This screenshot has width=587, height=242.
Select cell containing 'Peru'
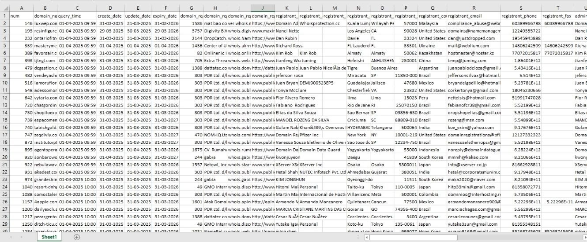432,98
